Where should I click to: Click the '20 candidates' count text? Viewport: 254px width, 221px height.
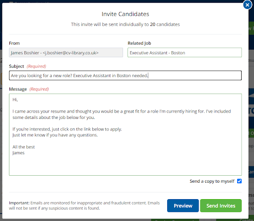point(165,24)
